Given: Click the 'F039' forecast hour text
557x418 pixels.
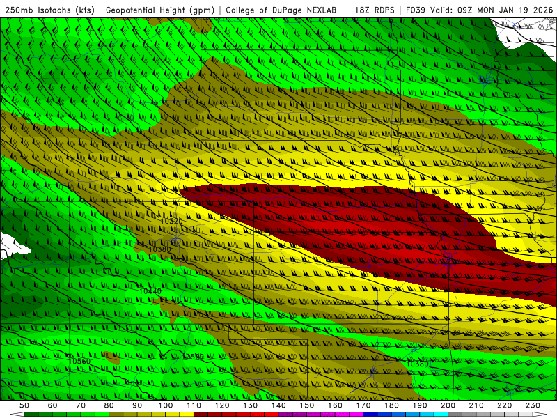Looking at the screenshot, I should coord(416,10).
